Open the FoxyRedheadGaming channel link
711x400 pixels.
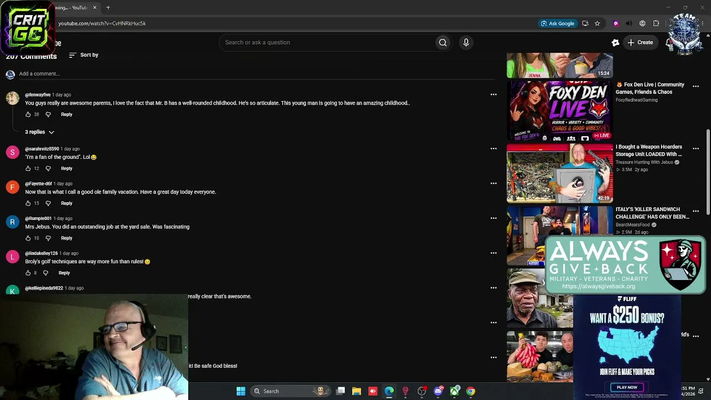(x=637, y=100)
